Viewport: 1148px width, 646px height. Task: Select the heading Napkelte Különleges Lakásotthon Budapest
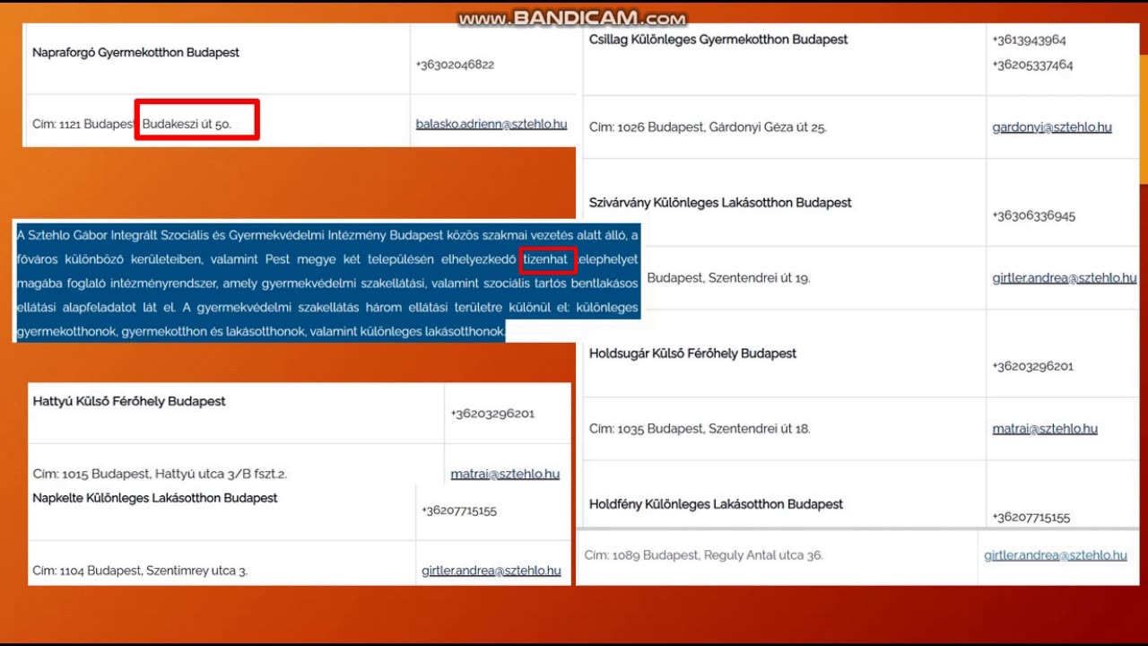(x=155, y=498)
